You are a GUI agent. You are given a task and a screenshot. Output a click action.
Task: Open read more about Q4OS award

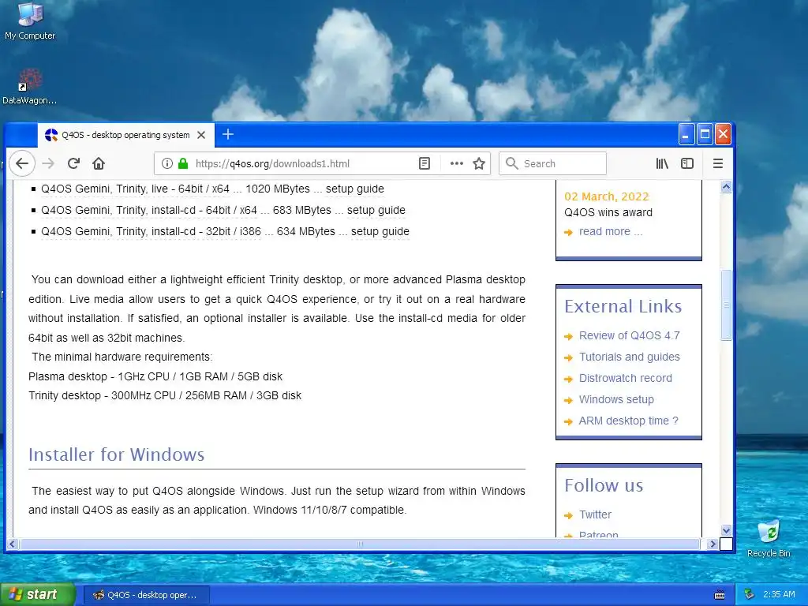click(x=611, y=231)
